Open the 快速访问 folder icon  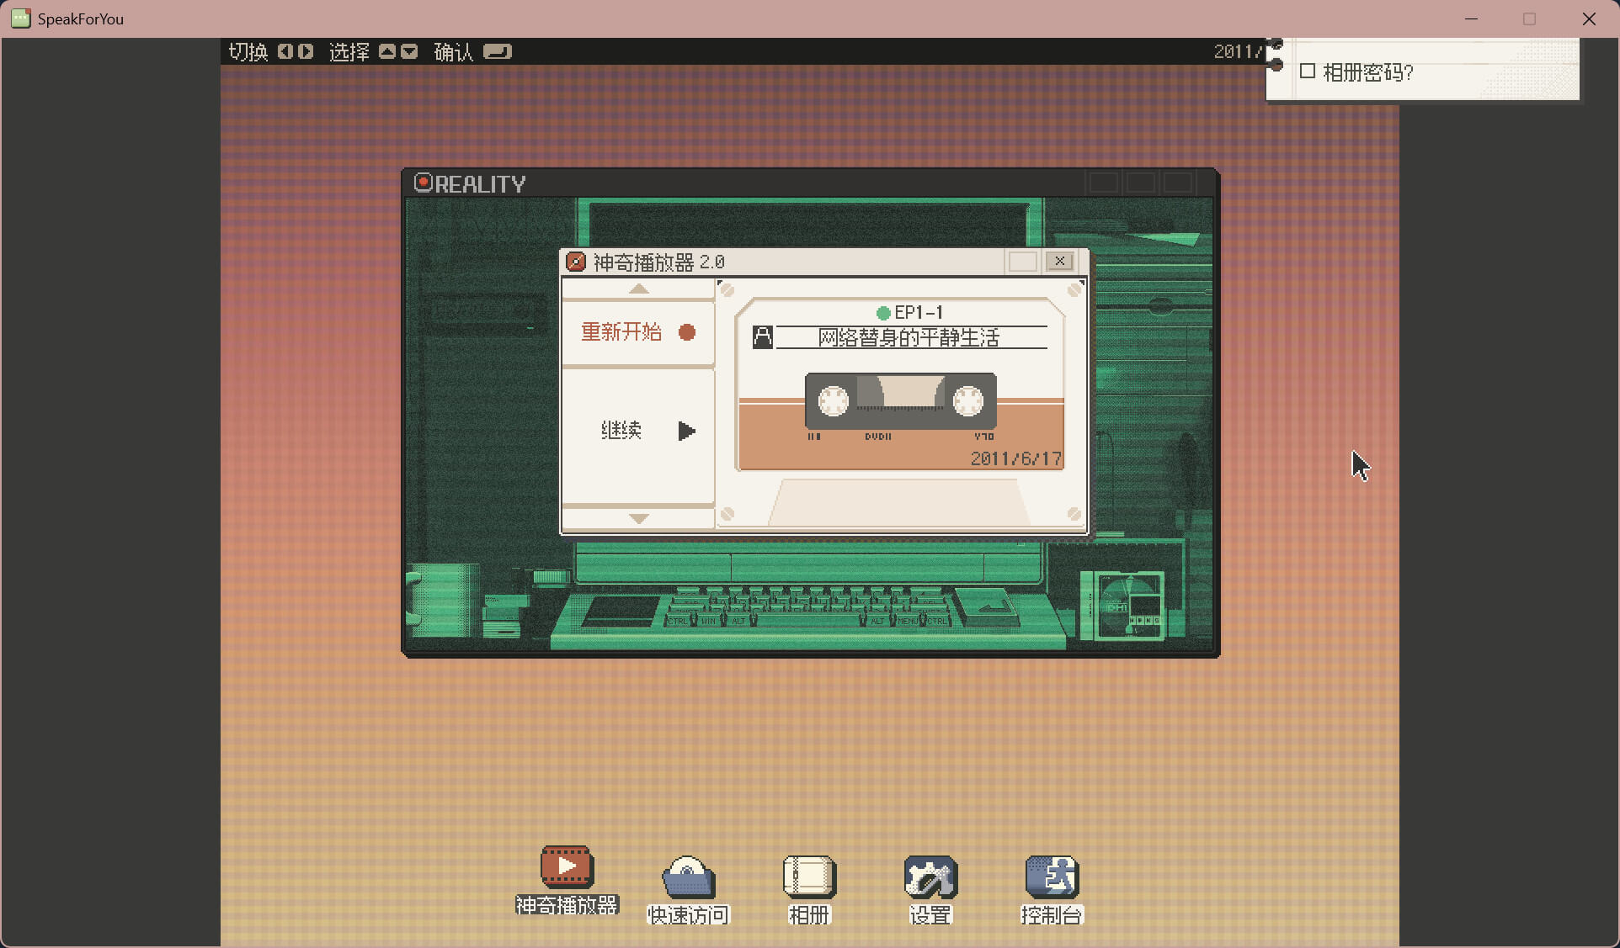pos(688,877)
